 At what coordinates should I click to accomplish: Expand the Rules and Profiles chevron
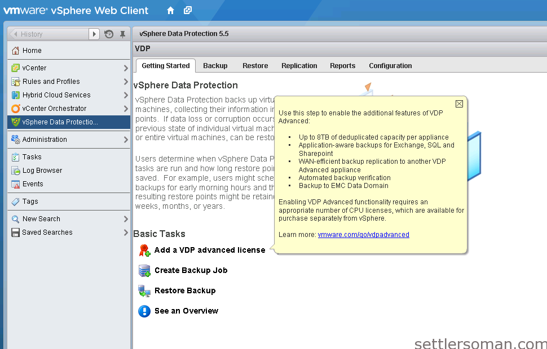pos(126,82)
